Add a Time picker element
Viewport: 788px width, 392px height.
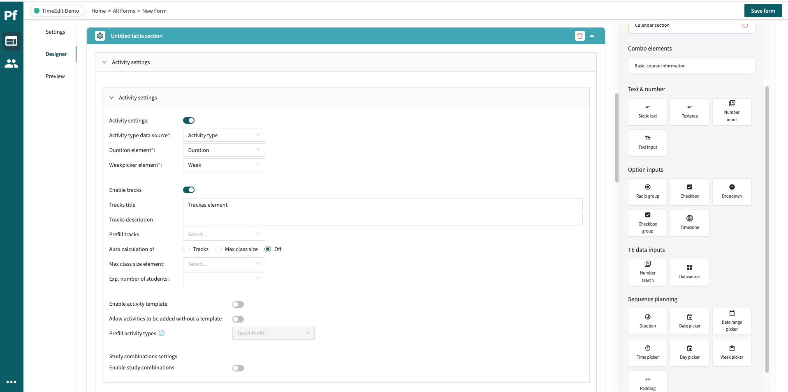648,353
